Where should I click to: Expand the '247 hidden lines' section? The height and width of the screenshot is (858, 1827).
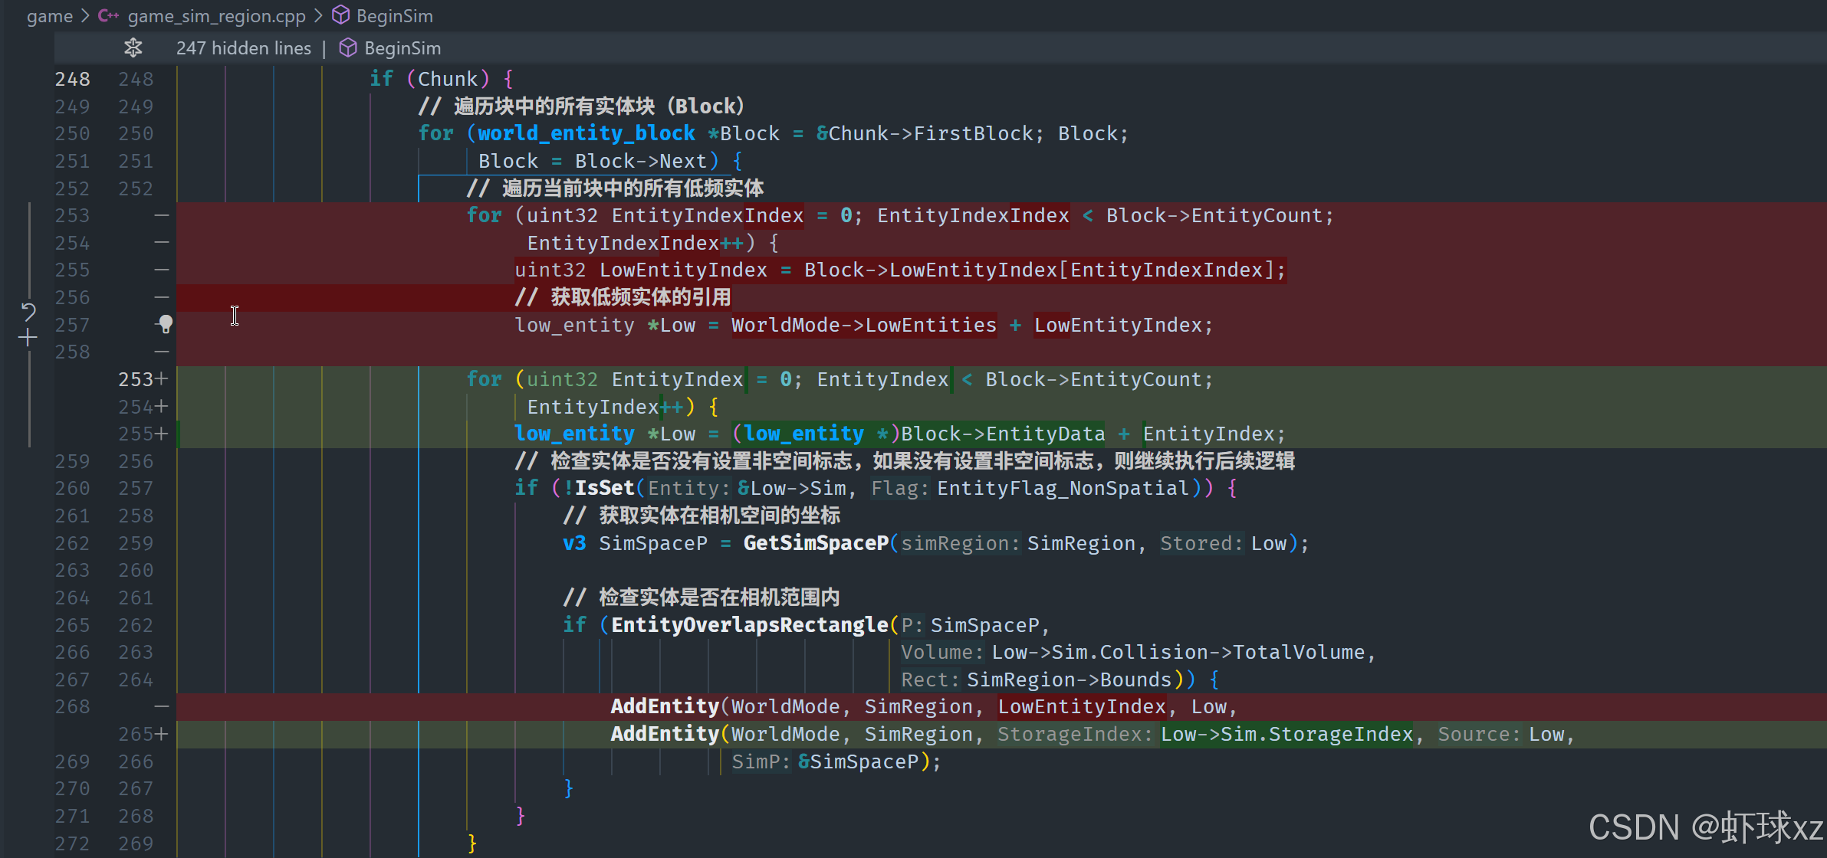click(x=243, y=48)
